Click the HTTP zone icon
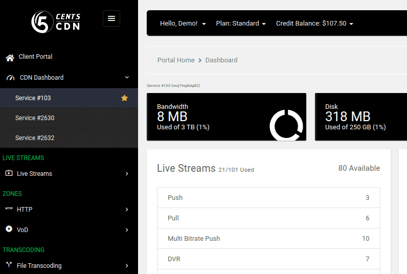Image resolution: width=407 pixels, height=274 pixels. (9, 209)
